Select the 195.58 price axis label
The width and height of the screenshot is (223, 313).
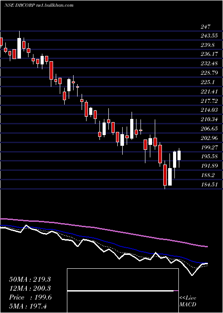pyautogui.click(x=209, y=156)
